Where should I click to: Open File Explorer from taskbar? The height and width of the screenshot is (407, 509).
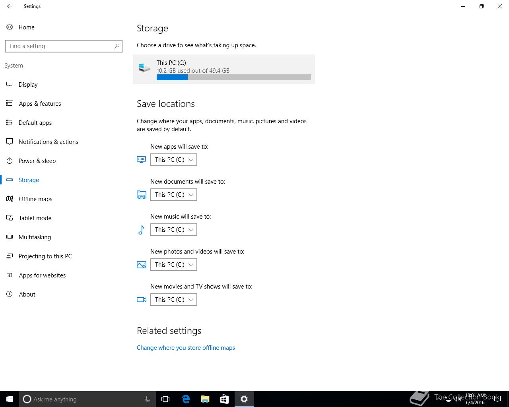205,399
